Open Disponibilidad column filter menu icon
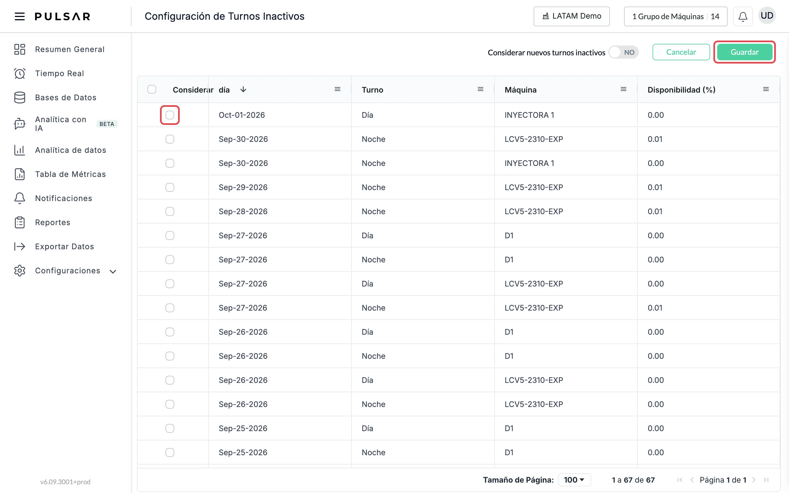The height and width of the screenshot is (493, 789). click(766, 89)
